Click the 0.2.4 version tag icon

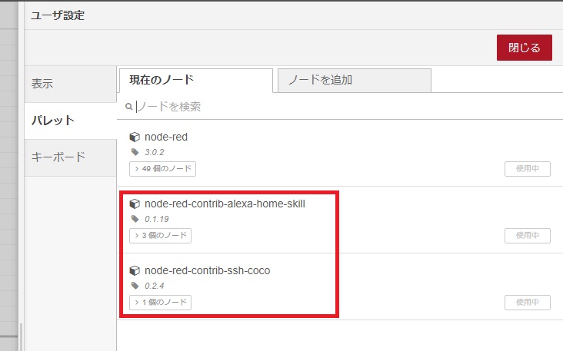[135, 286]
